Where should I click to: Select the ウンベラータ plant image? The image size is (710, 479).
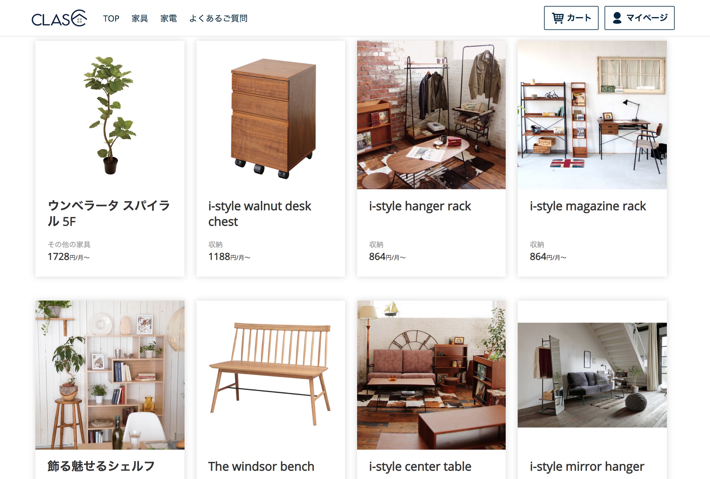pos(110,115)
